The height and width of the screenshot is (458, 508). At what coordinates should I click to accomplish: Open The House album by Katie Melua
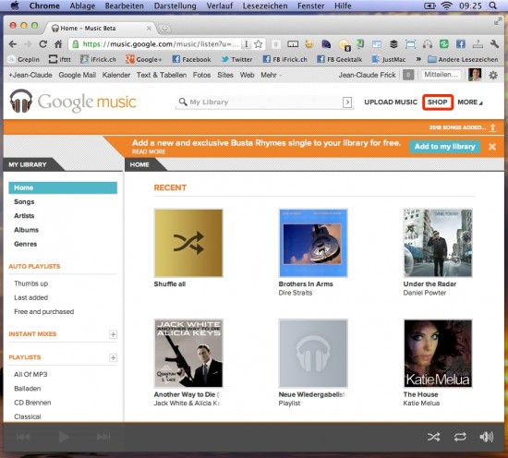pyautogui.click(x=438, y=354)
